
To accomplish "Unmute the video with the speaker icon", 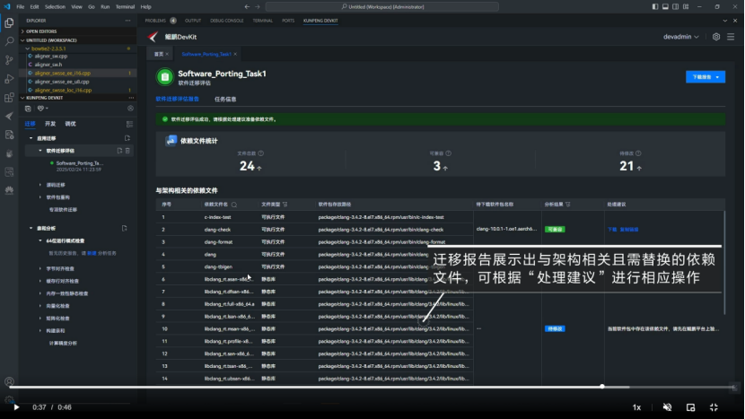I will 667,407.
